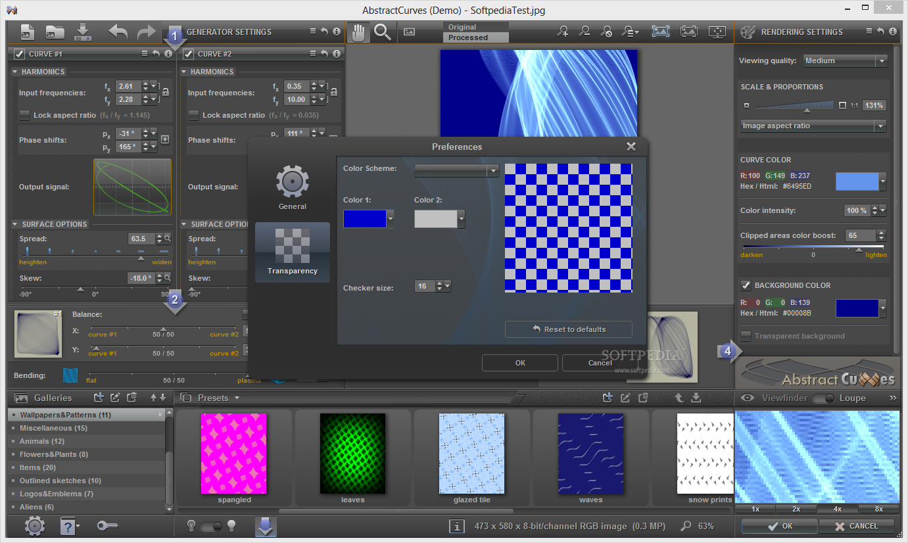
Task: Show info for Generator Settings
Action: [337, 32]
